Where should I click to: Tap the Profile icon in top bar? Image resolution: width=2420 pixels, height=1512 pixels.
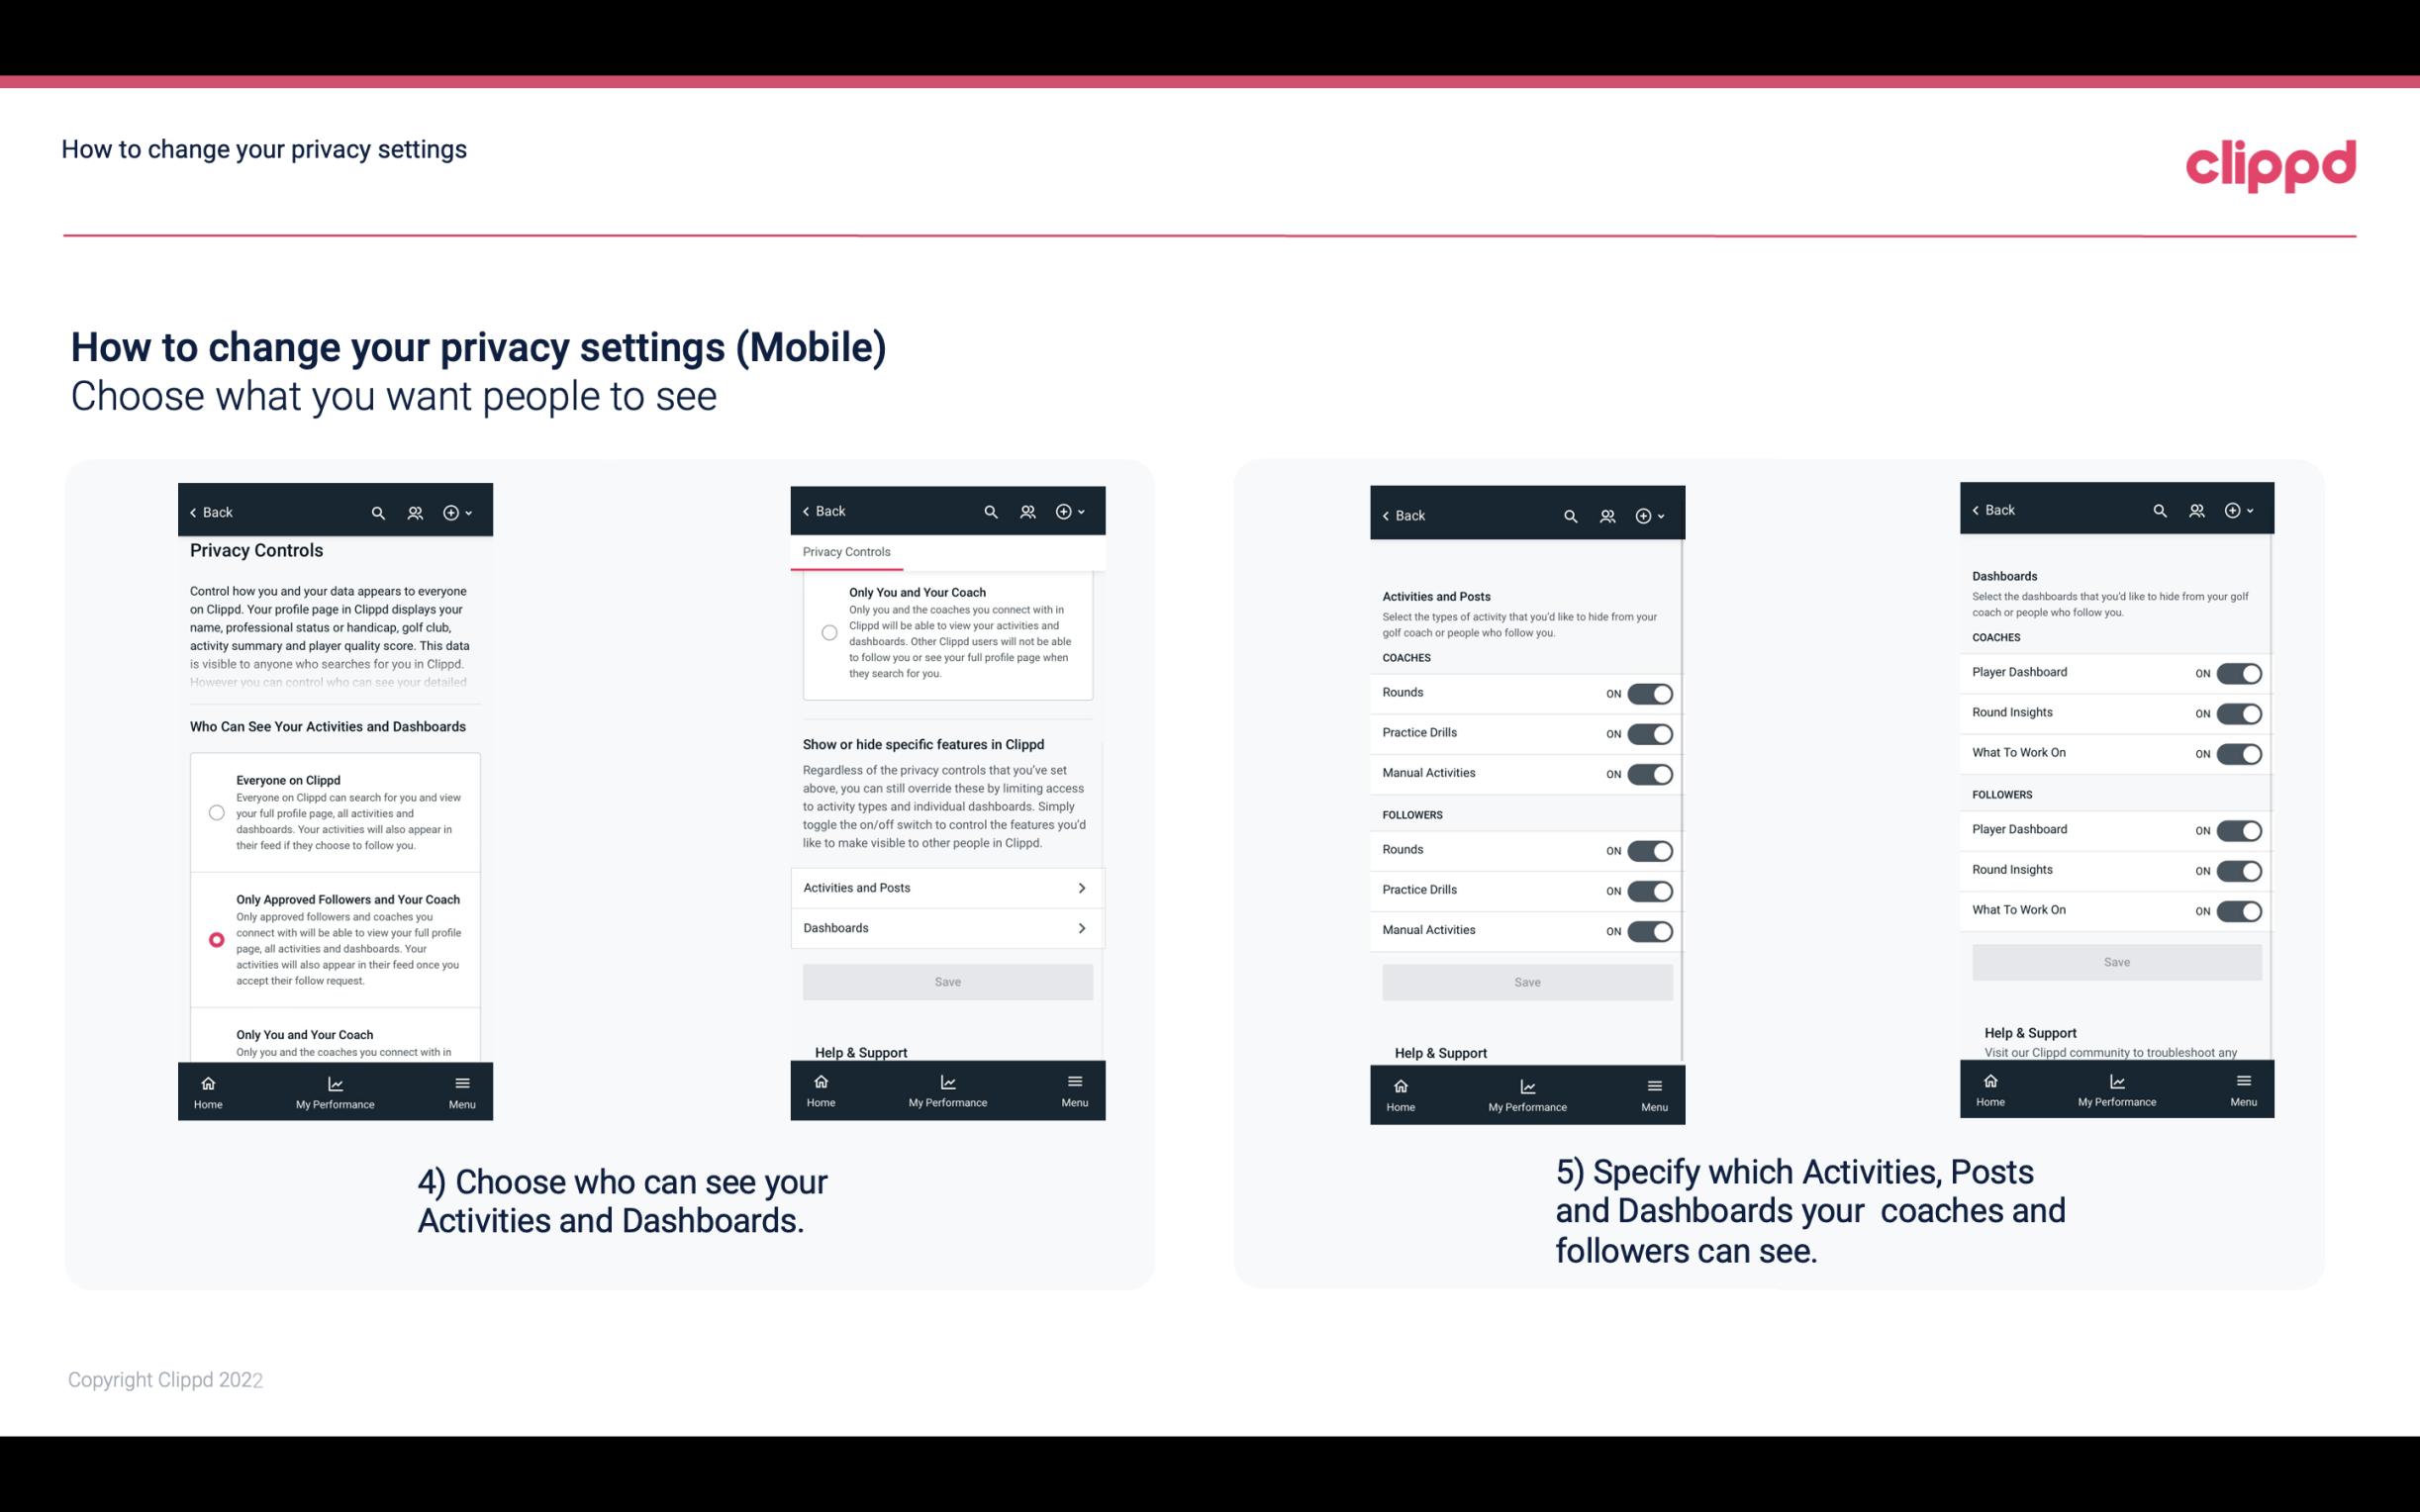(415, 511)
